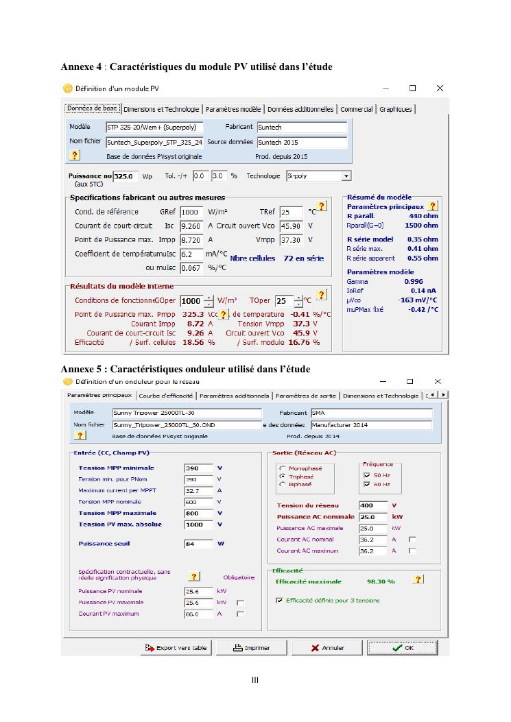Click help icon beside Pmpp temperature coefficient
511x722 pixels.
pyautogui.click(x=224, y=314)
